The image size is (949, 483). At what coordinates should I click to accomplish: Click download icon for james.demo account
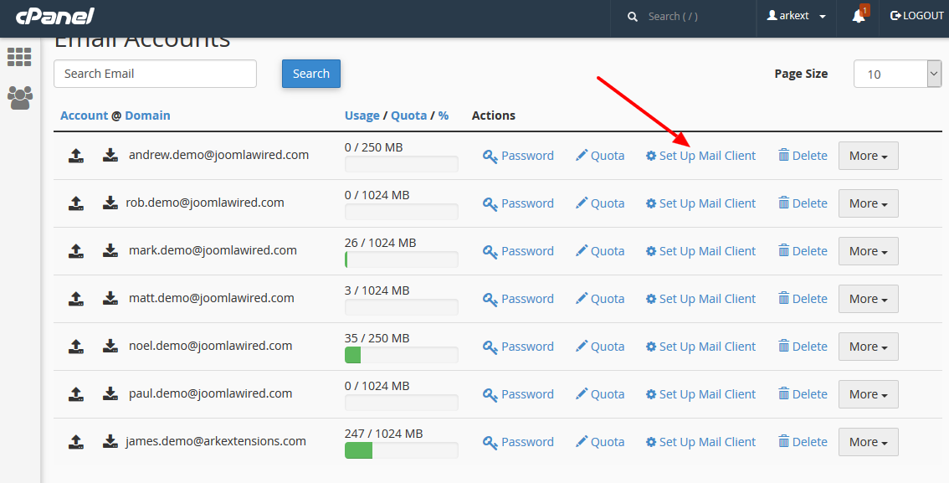[x=110, y=441]
